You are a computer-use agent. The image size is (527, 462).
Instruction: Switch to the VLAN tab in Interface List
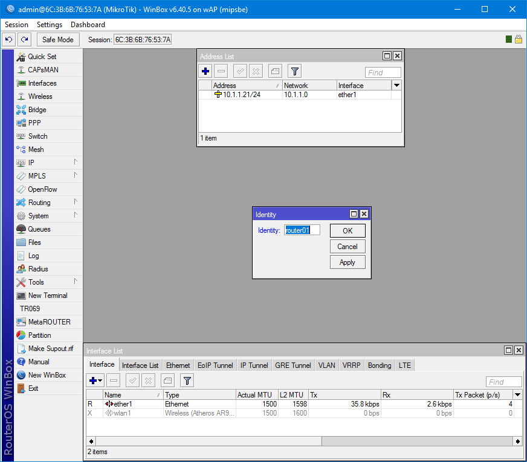326,365
